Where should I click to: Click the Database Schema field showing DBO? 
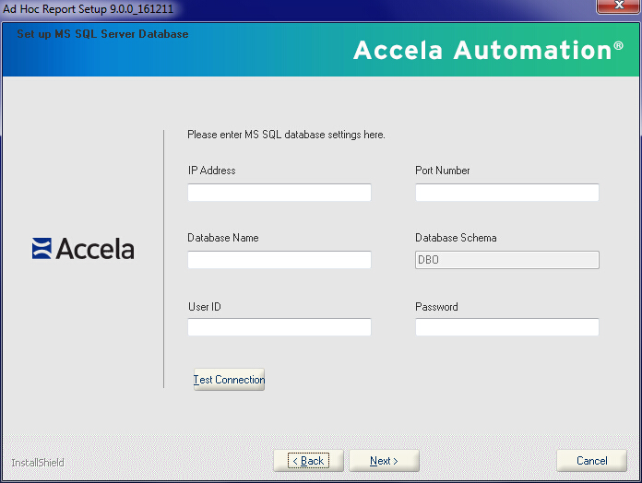[x=506, y=260]
